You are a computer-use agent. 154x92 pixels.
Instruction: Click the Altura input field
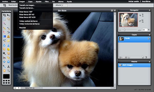pyautogui.click(x=64, y=5)
